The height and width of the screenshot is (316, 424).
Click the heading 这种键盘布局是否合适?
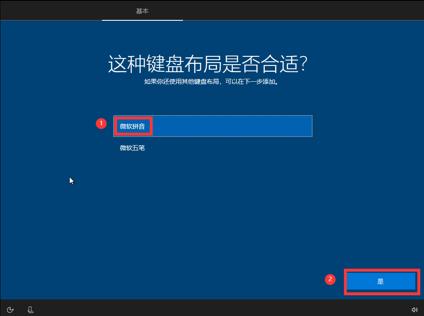click(x=208, y=64)
